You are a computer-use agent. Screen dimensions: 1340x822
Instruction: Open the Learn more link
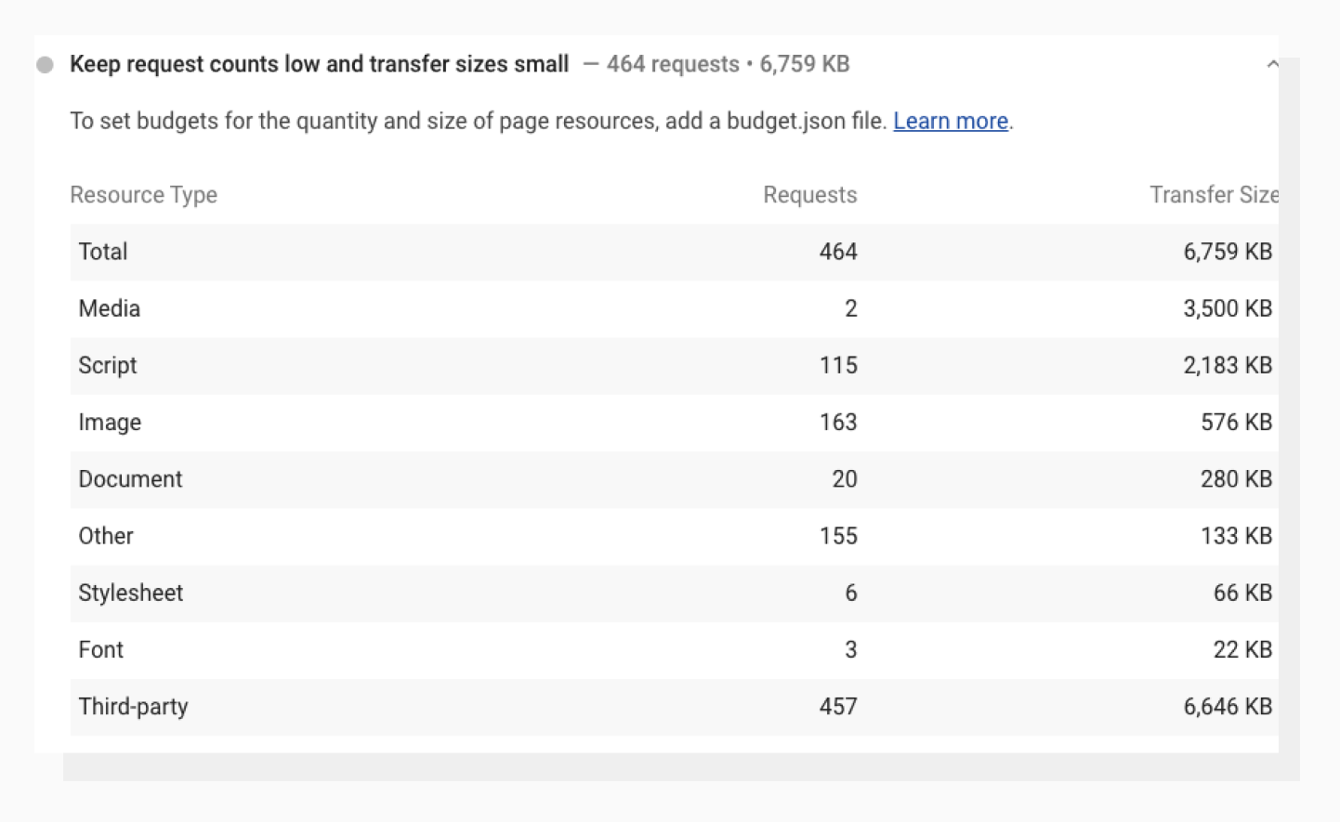click(x=950, y=121)
